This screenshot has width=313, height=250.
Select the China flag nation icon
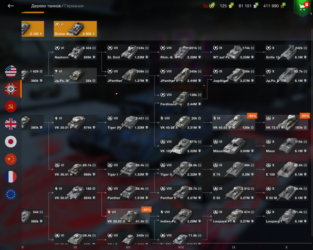click(11, 159)
